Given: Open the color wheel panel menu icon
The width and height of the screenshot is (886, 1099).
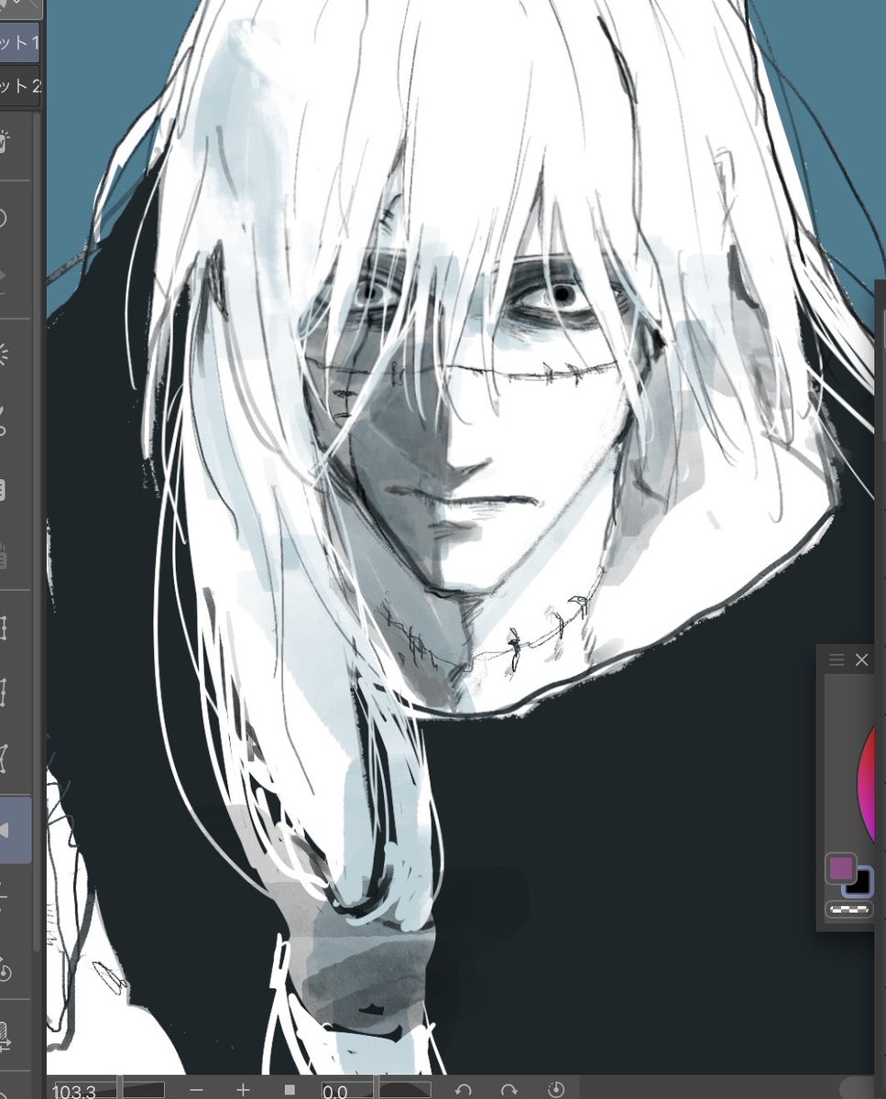Looking at the screenshot, I should click(836, 659).
